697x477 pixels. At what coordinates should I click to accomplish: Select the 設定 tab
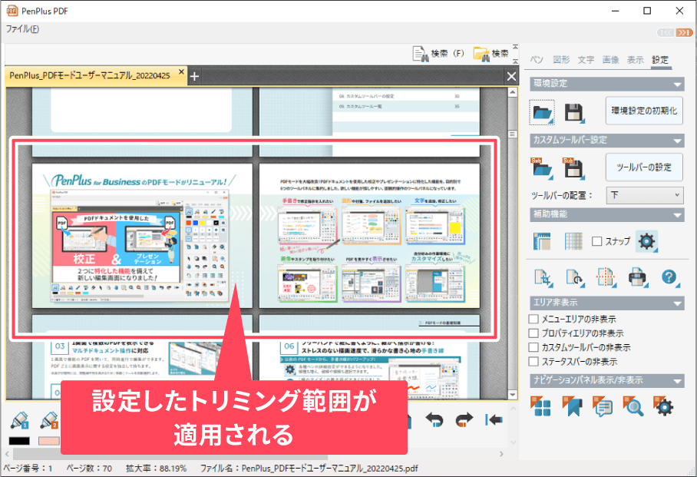660,60
